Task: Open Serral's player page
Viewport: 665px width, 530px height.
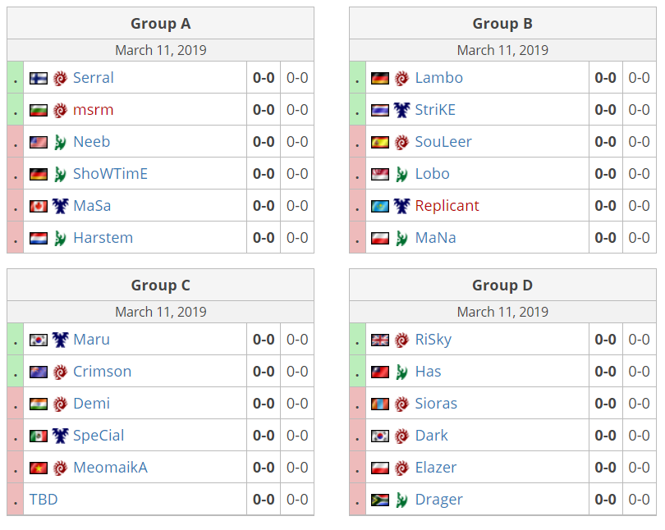Action: point(94,78)
